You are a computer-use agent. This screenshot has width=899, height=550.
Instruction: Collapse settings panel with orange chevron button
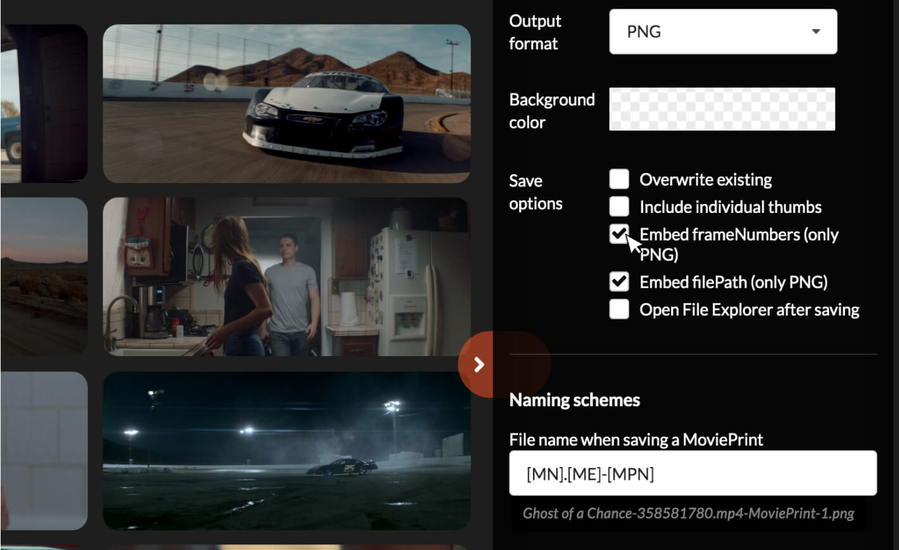click(479, 364)
